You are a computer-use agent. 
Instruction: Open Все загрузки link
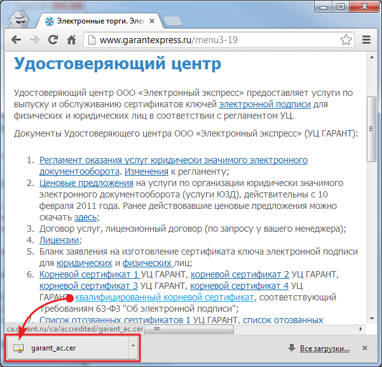(x=325, y=349)
